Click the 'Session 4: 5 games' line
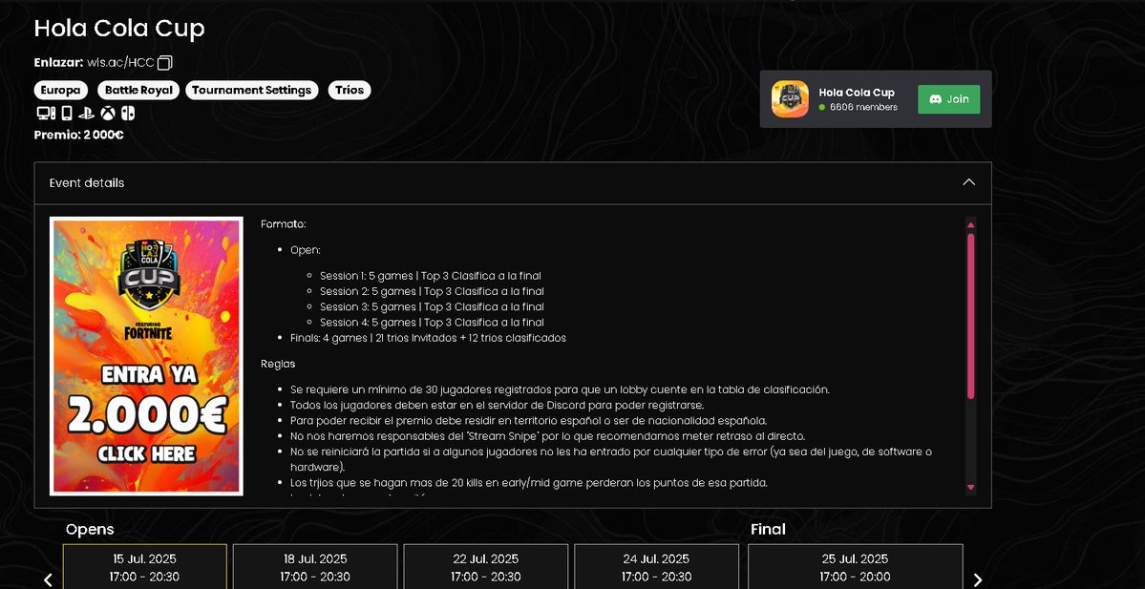Screen dimensions: 1145x589 click(x=432, y=322)
